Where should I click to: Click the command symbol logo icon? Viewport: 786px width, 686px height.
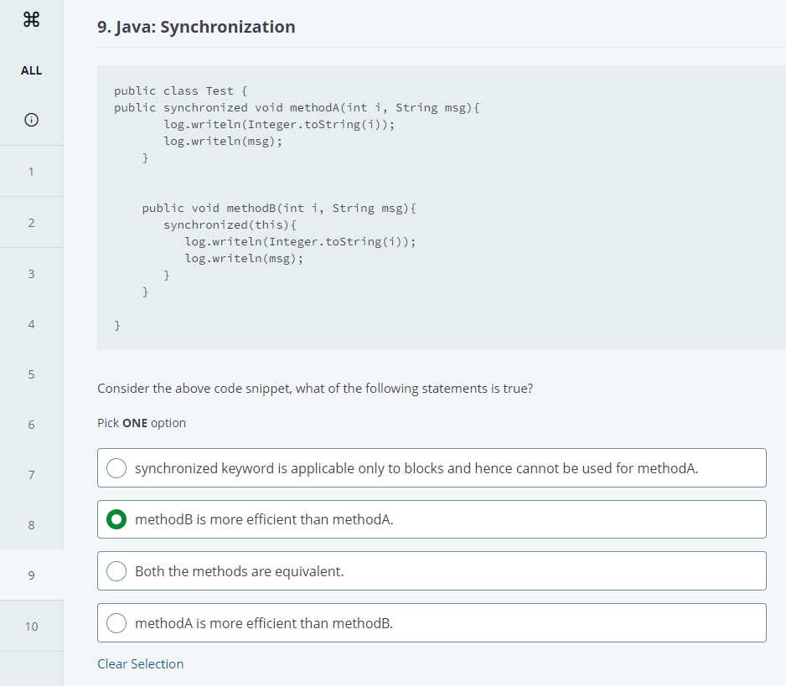click(31, 19)
